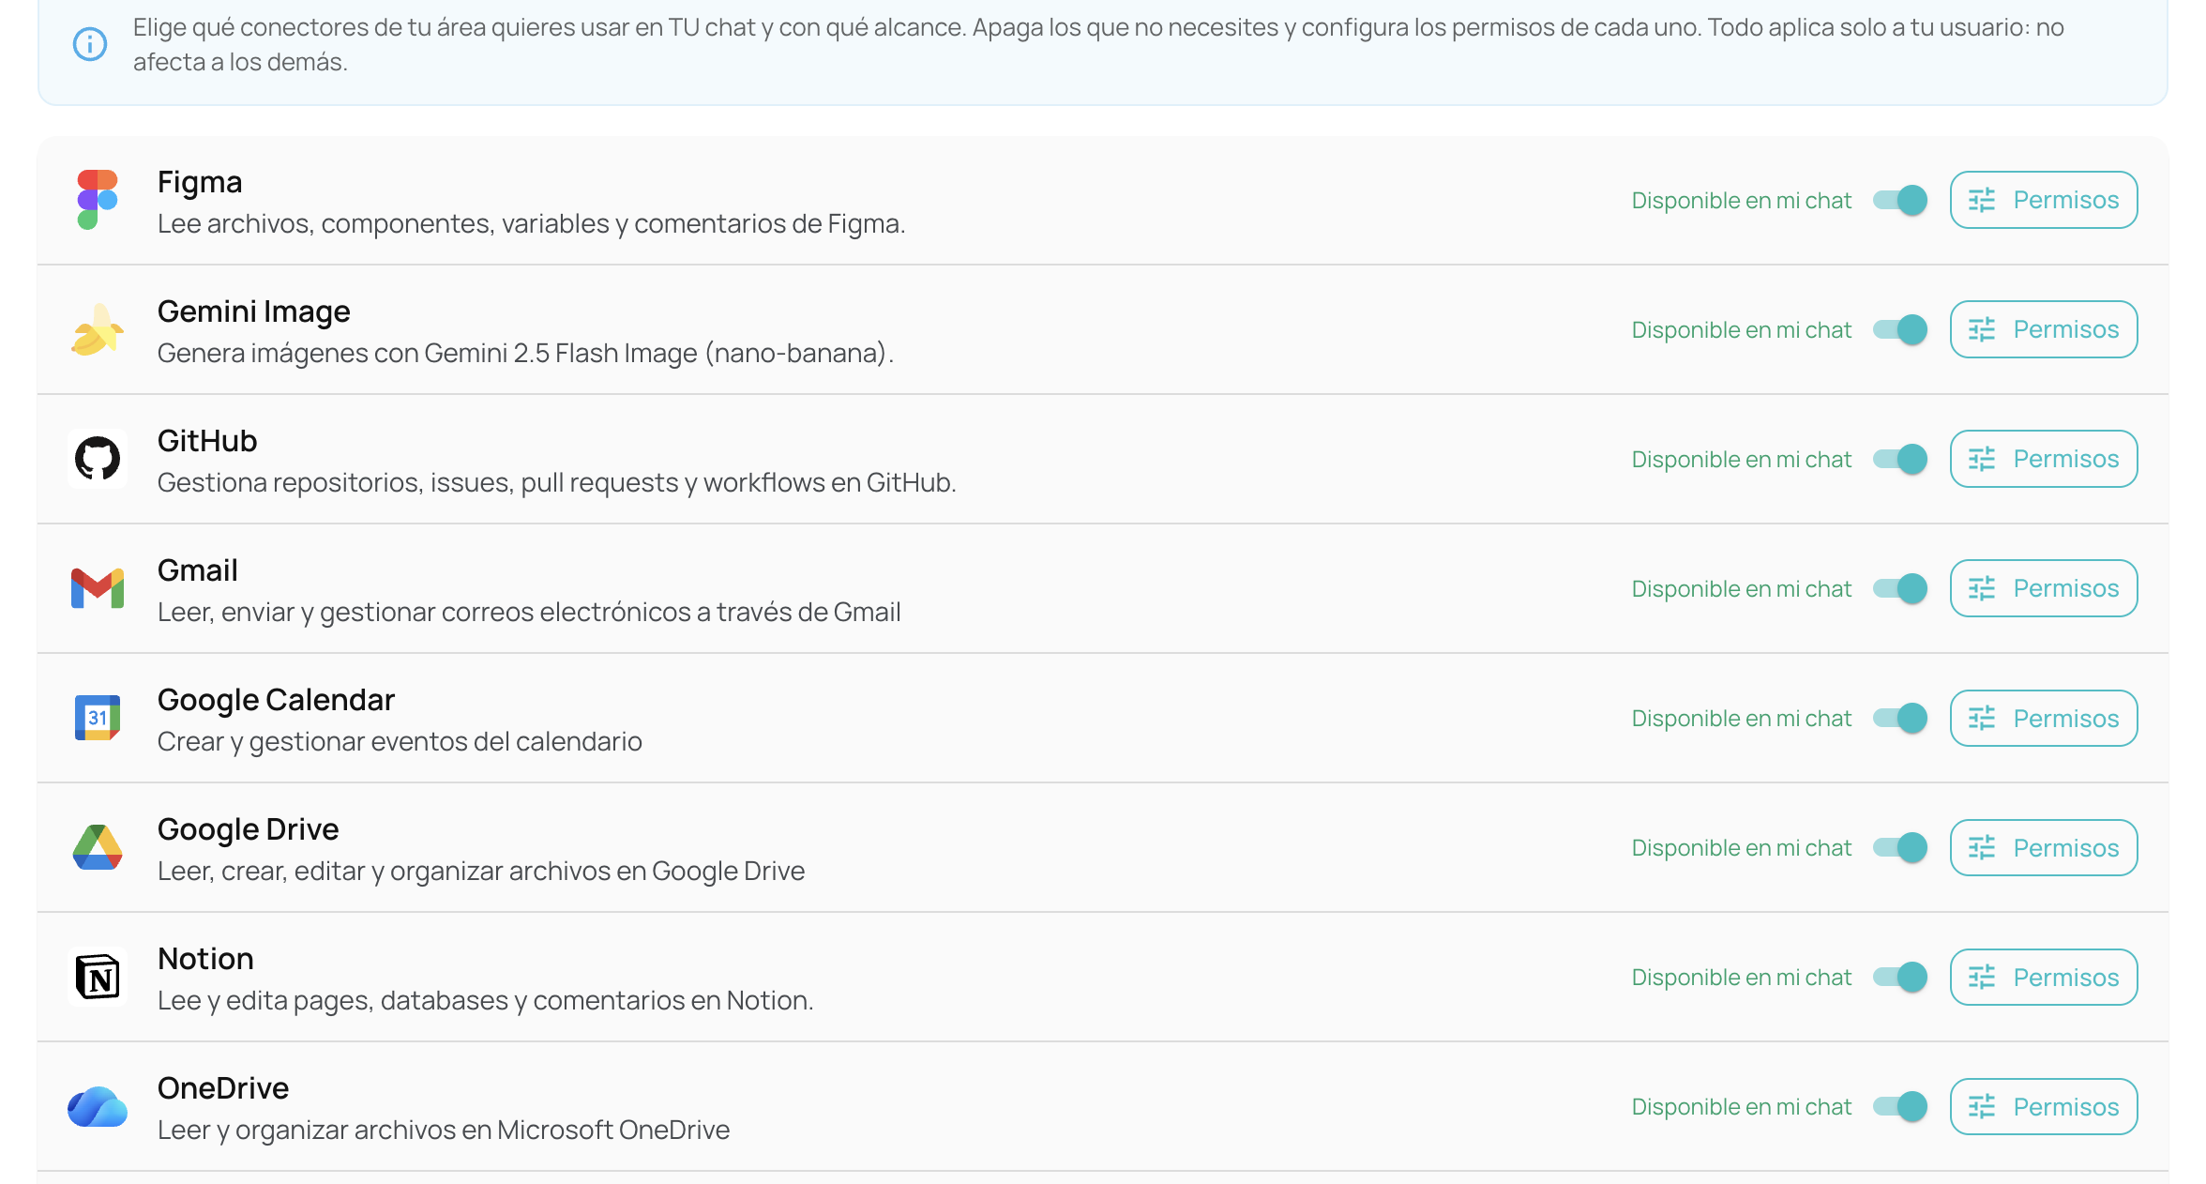Disable the Gemini Image toggle
This screenshot has width=2206, height=1184.
pos(1900,329)
